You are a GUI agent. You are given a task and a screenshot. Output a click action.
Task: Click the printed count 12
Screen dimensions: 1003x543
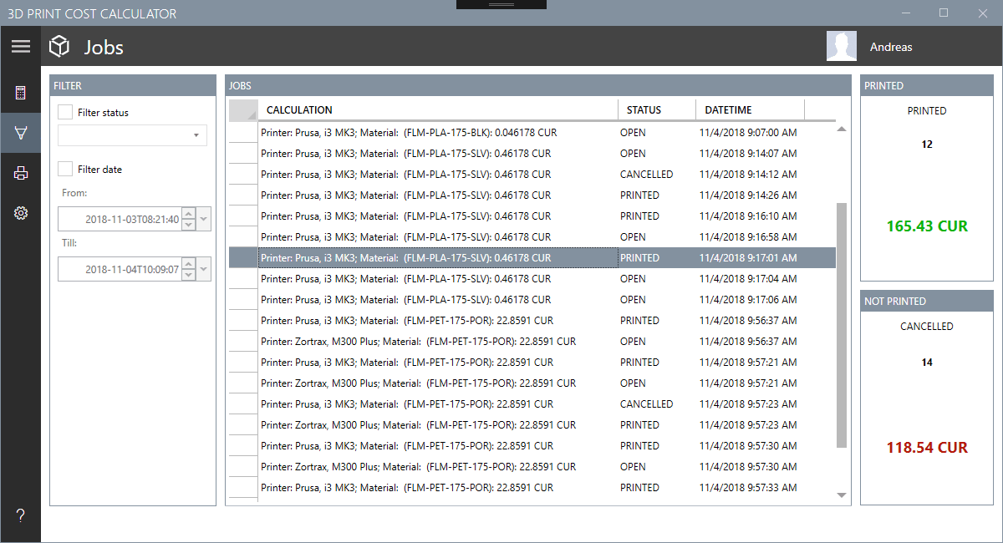tap(927, 145)
